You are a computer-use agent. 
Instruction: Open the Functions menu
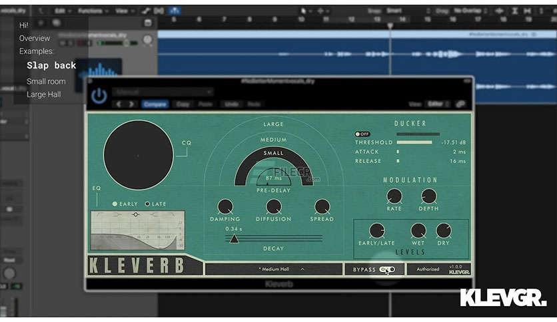[93, 11]
